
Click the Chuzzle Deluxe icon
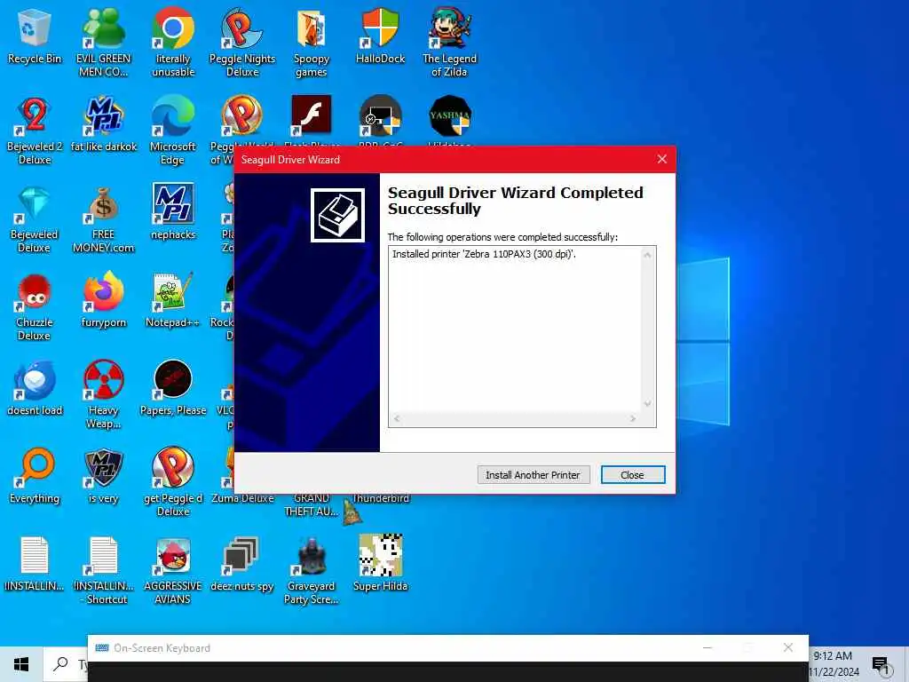click(35, 306)
